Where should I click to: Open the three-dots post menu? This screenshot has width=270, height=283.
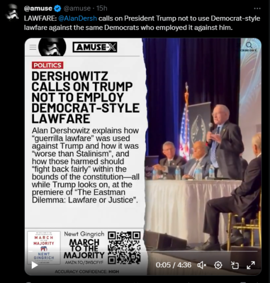tap(257, 8)
